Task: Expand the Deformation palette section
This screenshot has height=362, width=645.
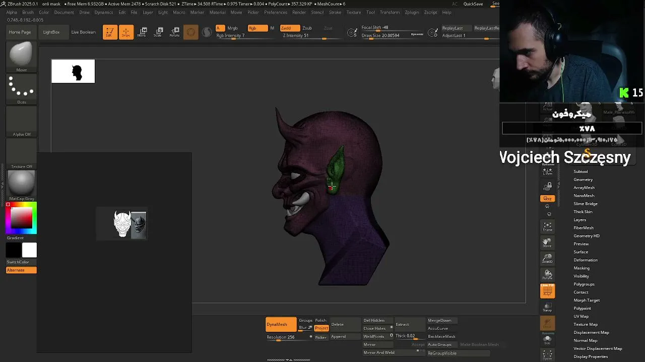Action: [585, 260]
